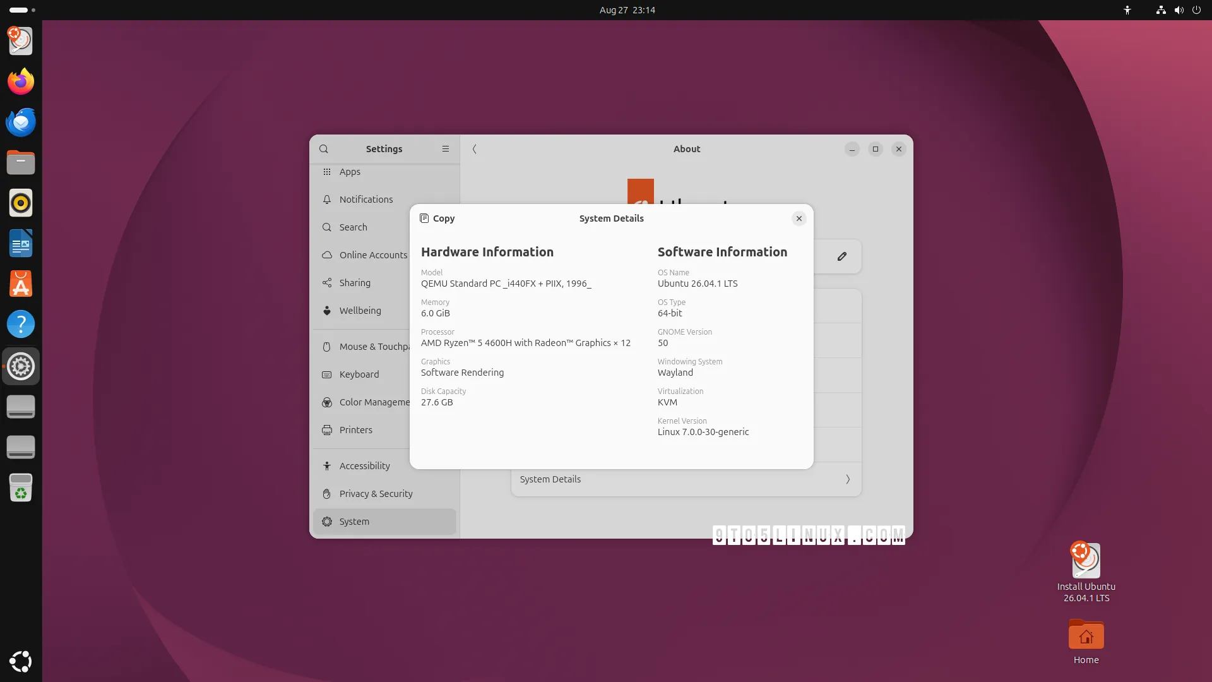
Task: Open the Activities workspace indicator
Action: (22, 10)
